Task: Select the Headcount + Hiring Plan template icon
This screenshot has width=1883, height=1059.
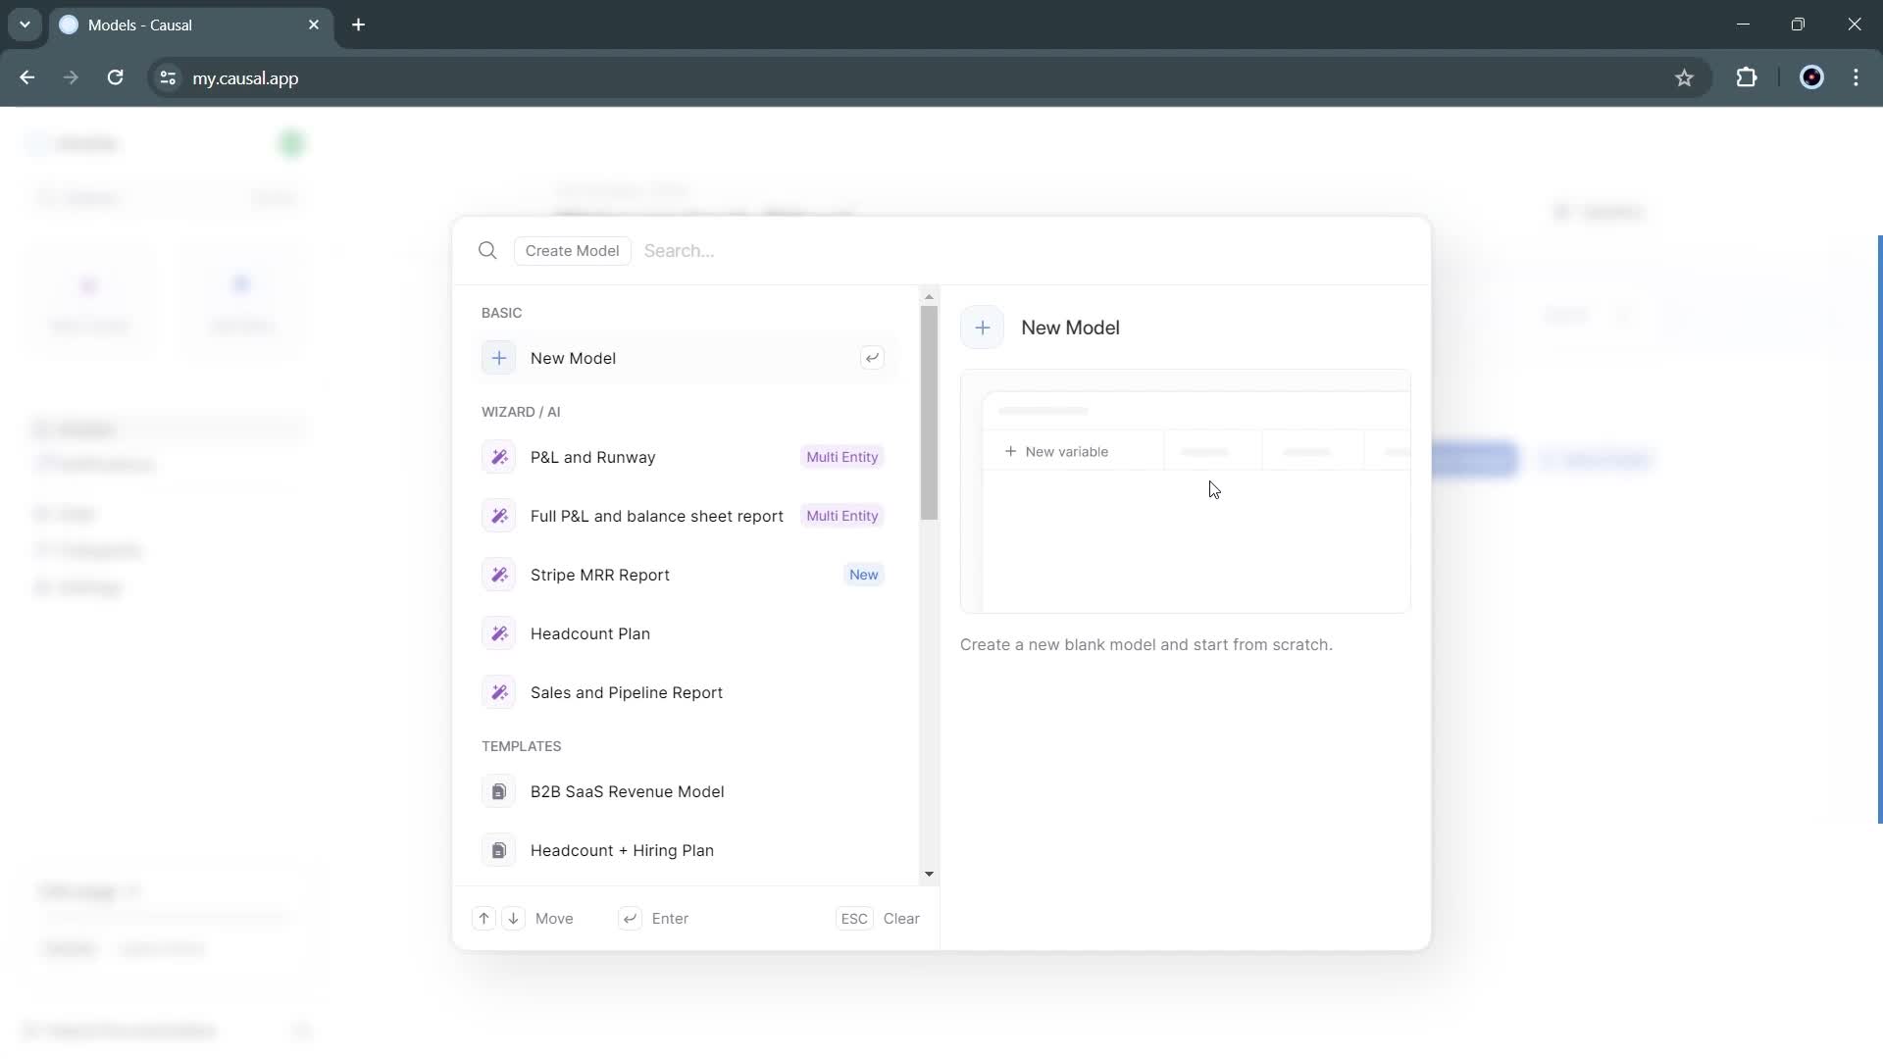Action: coord(498,849)
